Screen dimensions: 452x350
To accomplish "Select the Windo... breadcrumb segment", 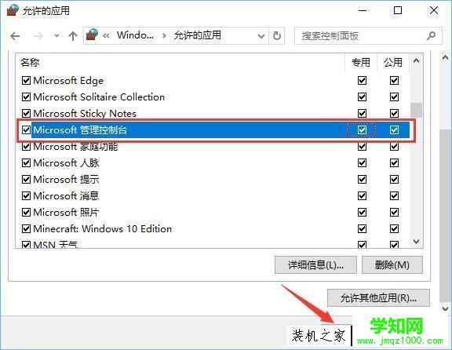I will click(x=135, y=35).
